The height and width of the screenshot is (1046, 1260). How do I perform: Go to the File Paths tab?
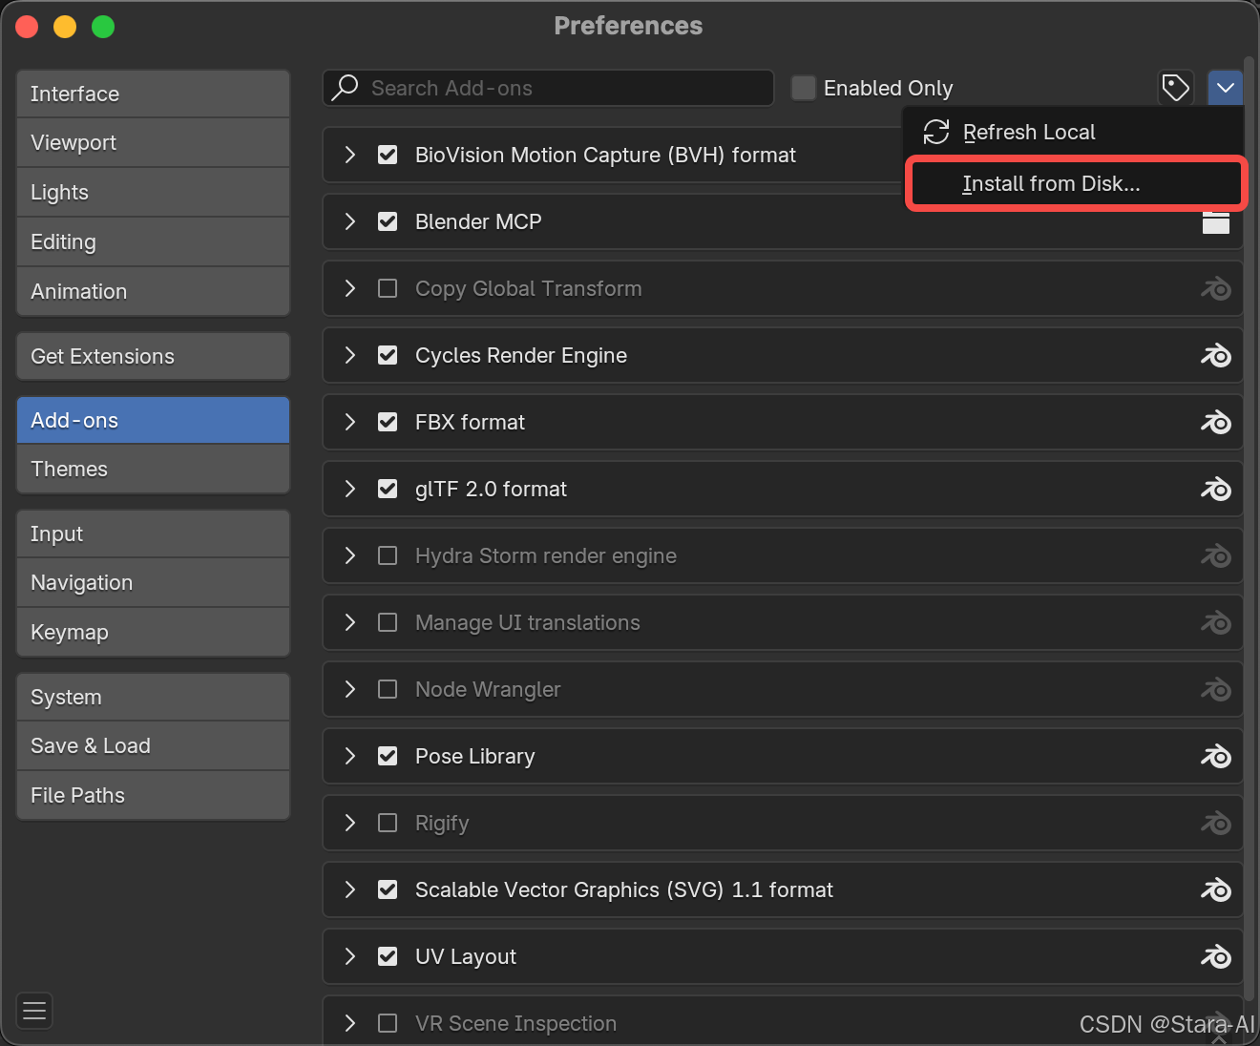(153, 795)
